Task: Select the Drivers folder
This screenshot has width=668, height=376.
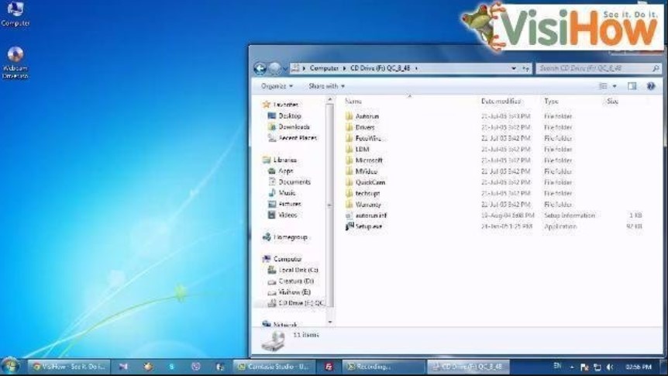Action: coord(360,127)
